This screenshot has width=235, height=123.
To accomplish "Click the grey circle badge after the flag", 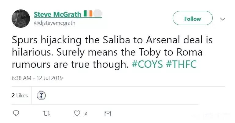I will (97, 14).
